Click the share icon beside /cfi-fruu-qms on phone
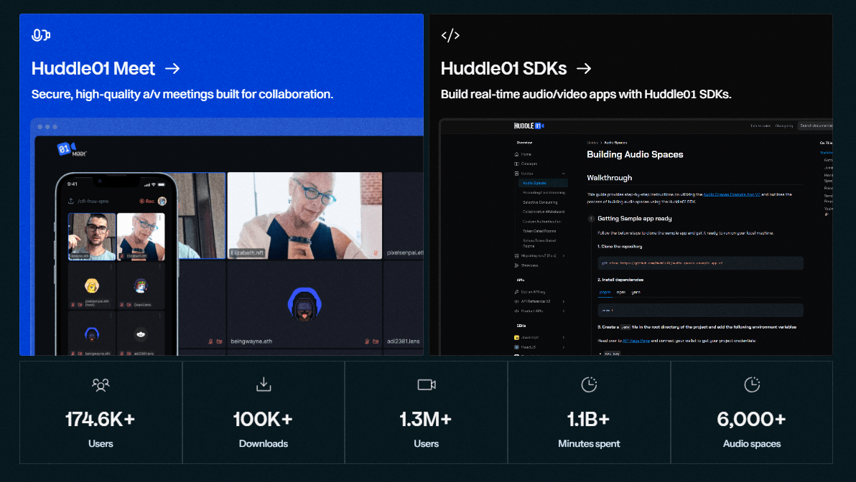Viewport: 856px width, 482px height. (71, 202)
